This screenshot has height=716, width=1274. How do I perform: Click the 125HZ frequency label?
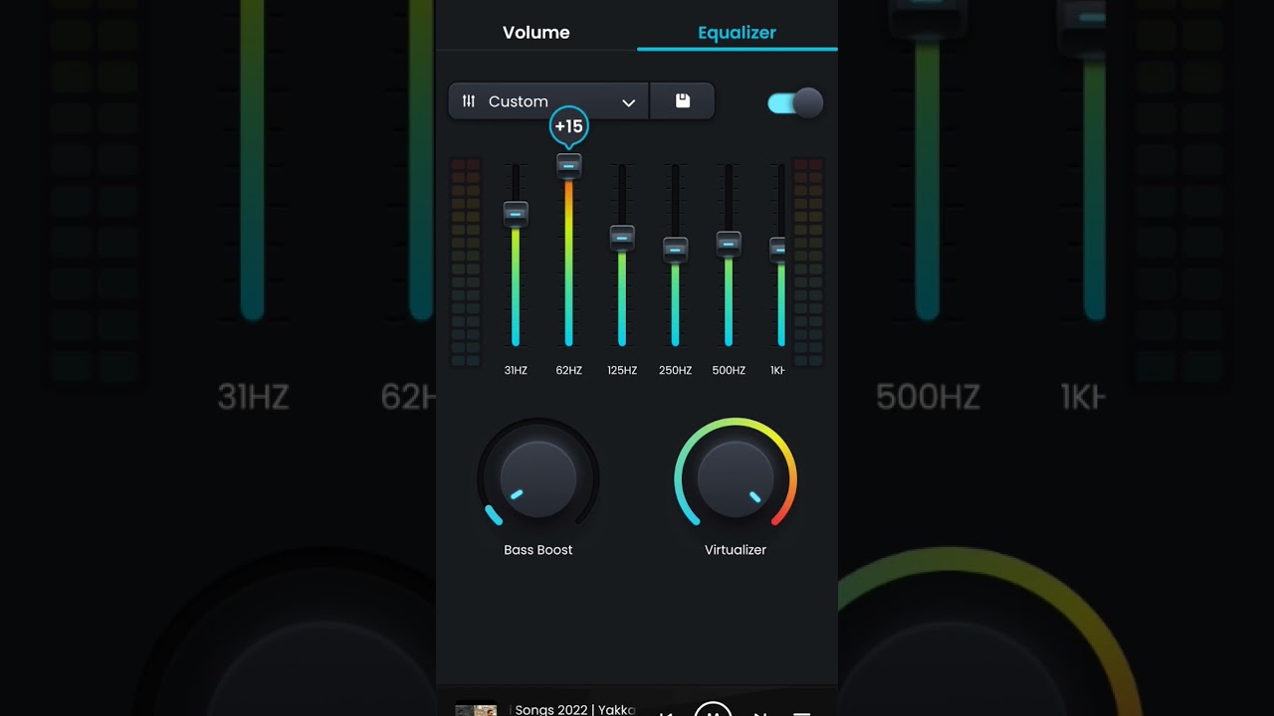click(622, 370)
